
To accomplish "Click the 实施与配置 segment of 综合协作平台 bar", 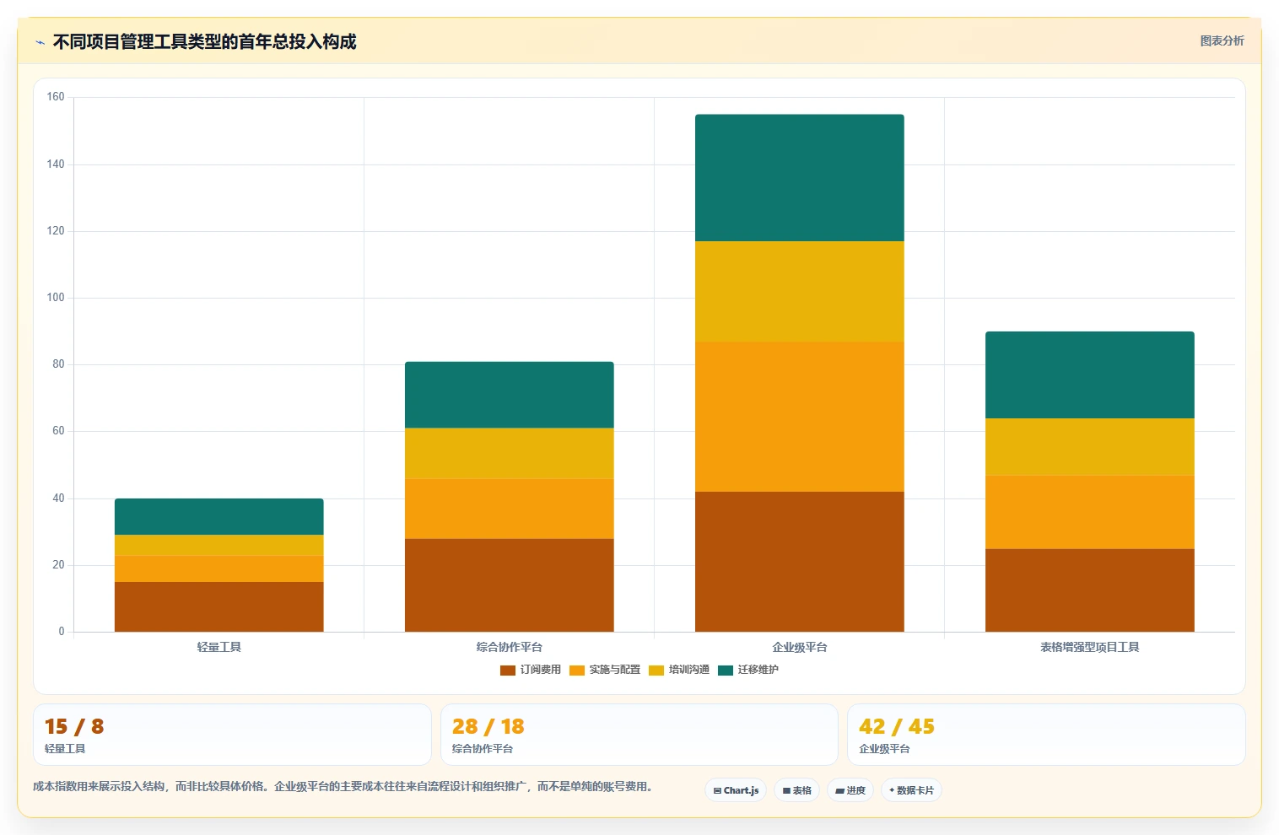I will click(x=510, y=509).
